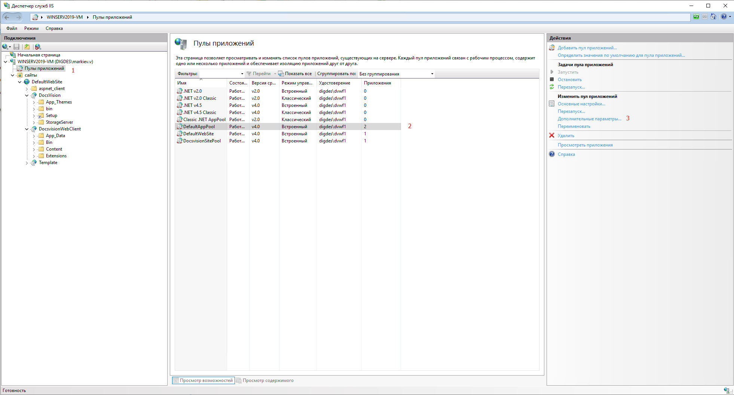Open the dropdown arrow beside top Help icon

730,17
